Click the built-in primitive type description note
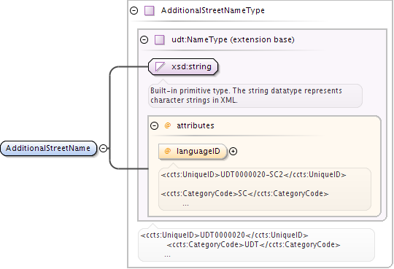394x269 pixels. pyautogui.click(x=255, y=95)
